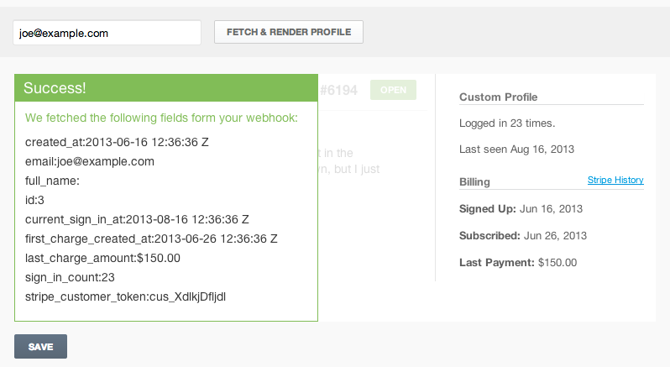Click the full_name field line
Screen dimensions: 670x367
(x=52, y=181)
